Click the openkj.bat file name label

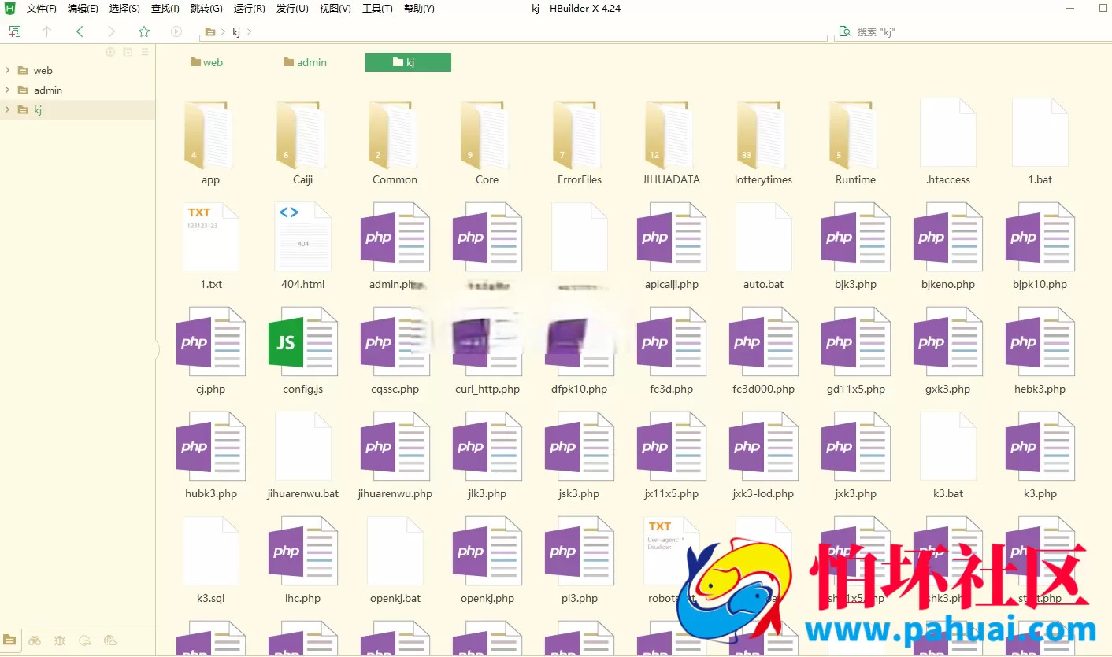click(395, 598)
